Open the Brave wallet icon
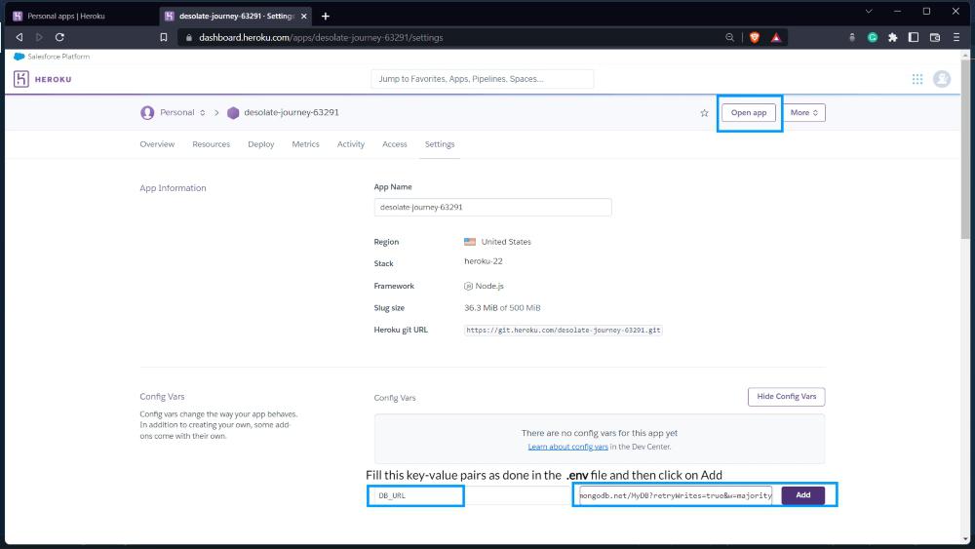 pos(935,37)
